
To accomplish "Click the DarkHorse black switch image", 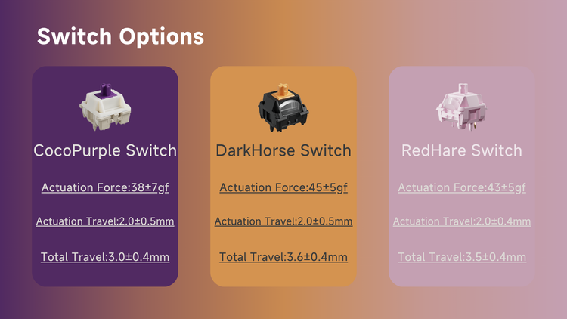I will [x=283, y=107].
